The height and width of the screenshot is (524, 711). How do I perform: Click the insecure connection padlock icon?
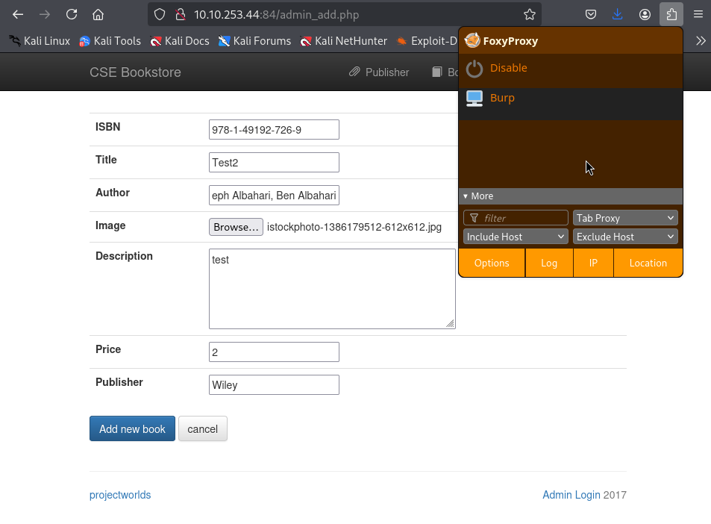(181, 14)
